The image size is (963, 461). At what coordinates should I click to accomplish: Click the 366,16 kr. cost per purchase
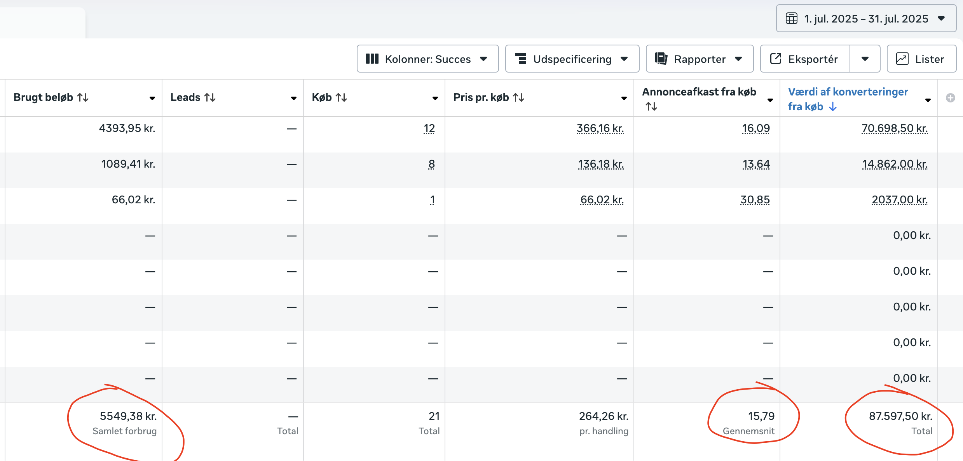600,128
